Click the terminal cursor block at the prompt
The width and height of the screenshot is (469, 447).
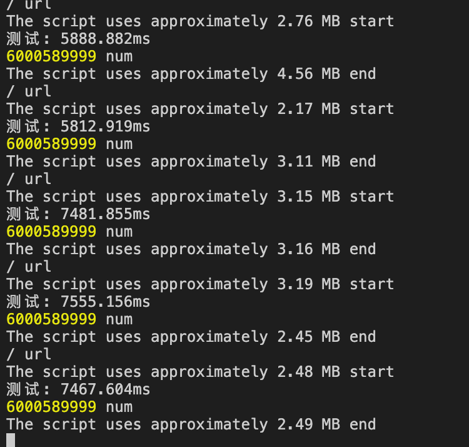tap(11, 440)
